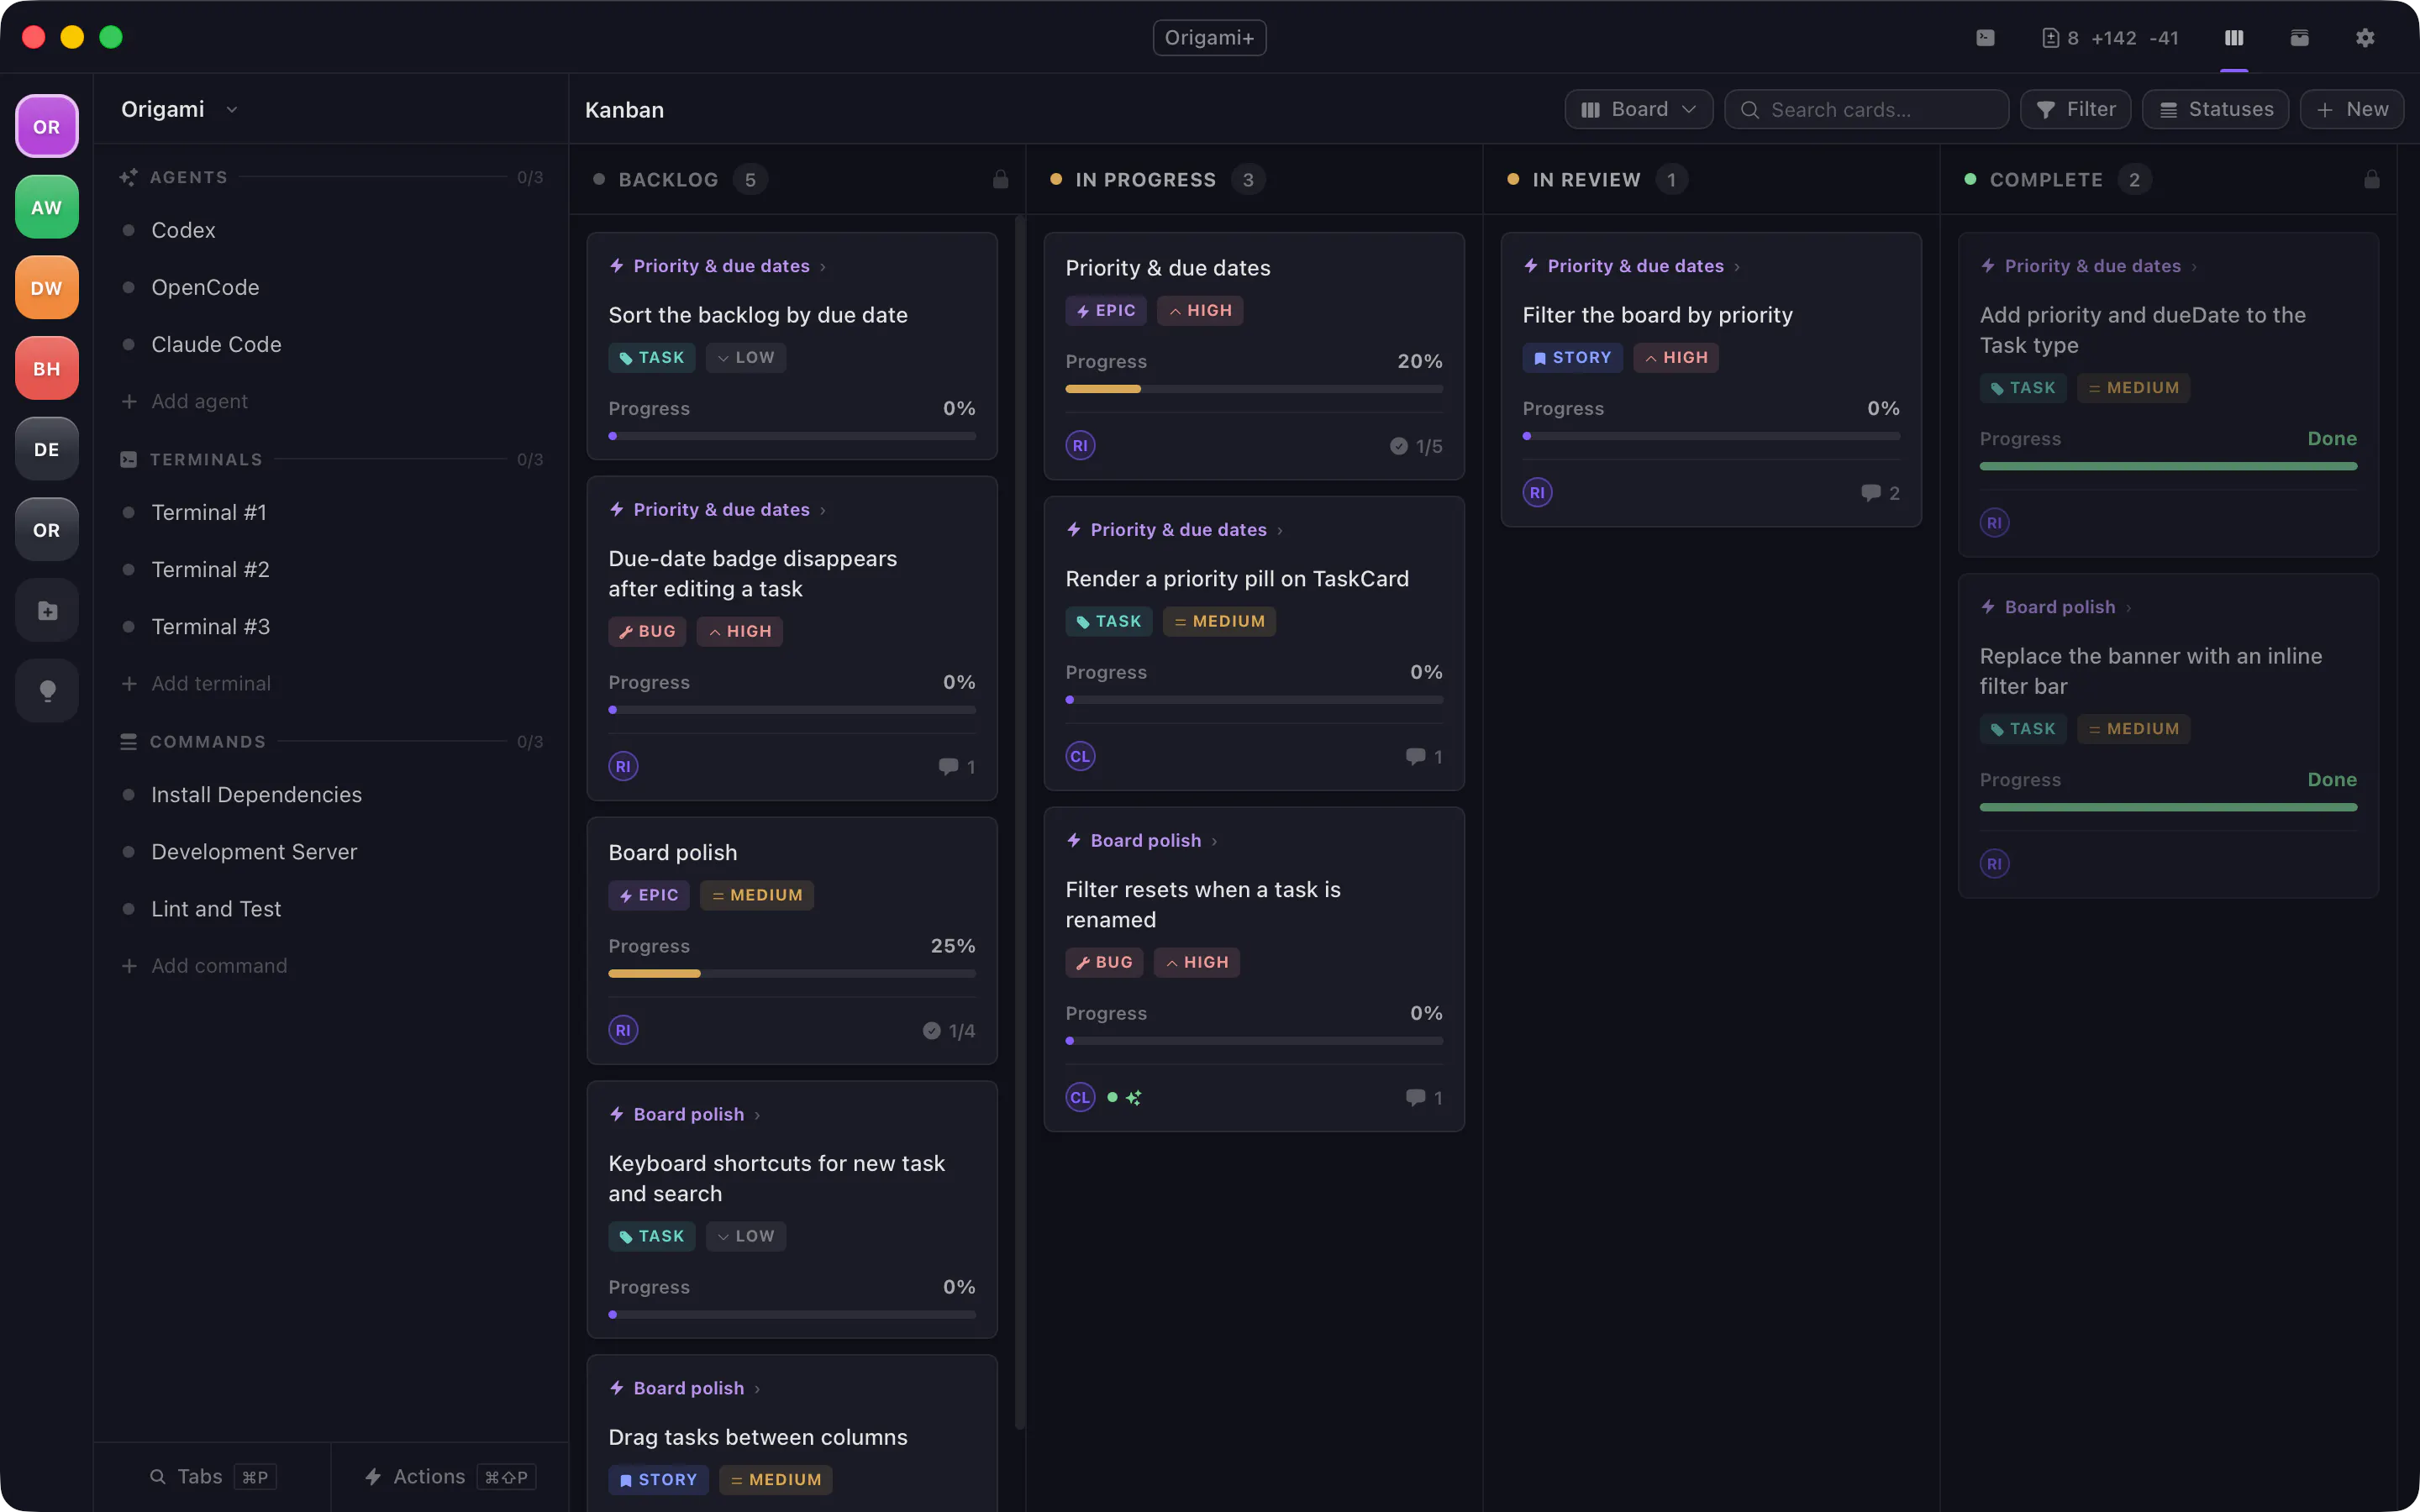Open comments on Filter the board by priority
Screen dimensions: 2420x1512
[x=1880, y=493]
